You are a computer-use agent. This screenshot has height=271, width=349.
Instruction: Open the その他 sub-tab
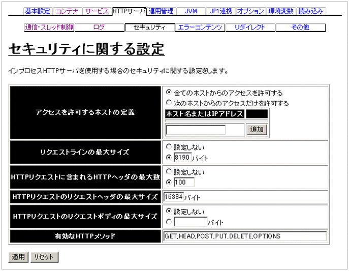(300, 27)
